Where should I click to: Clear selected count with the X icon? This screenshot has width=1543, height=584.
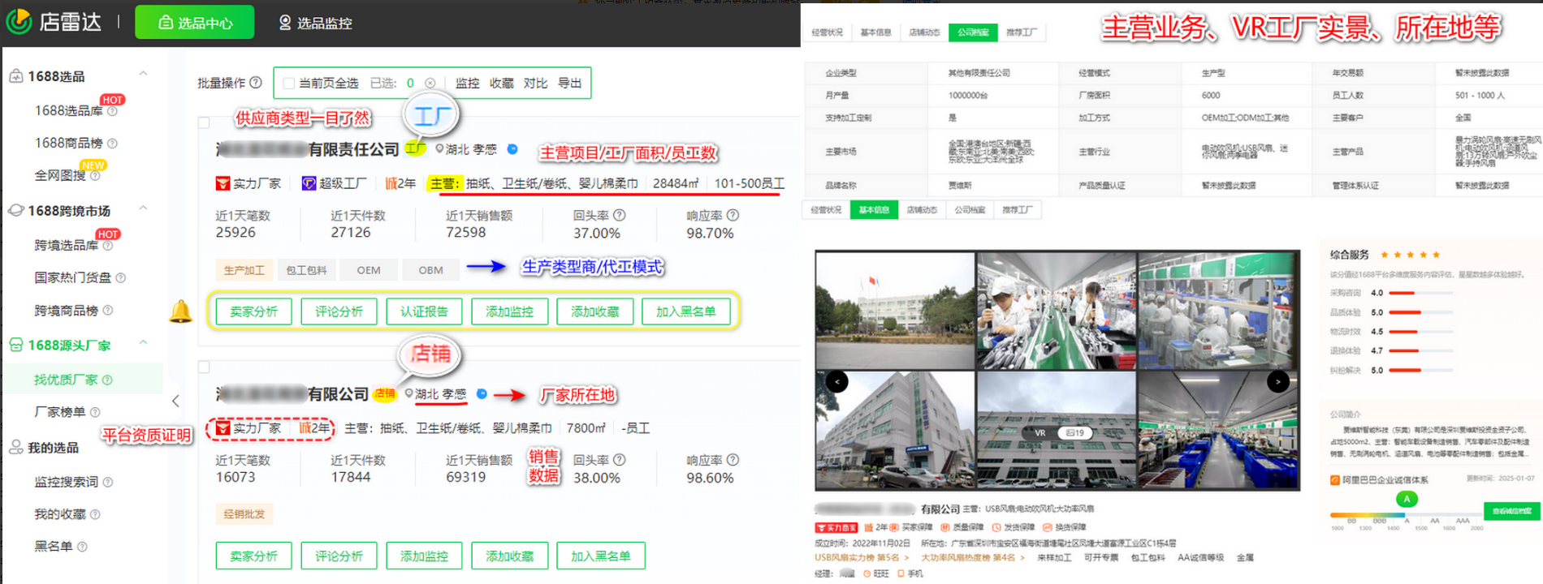pyautogui.click(x=430, y=83)
